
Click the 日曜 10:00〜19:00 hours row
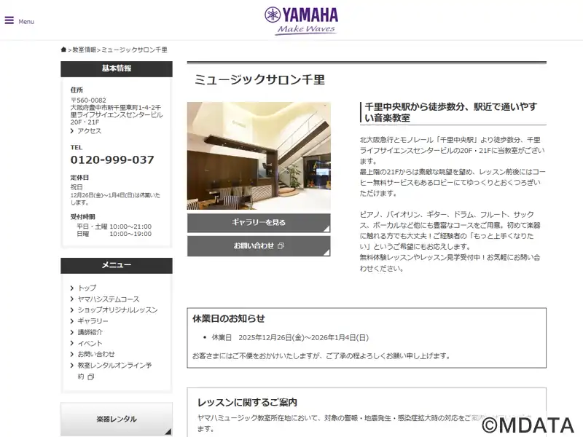[114, 234]
